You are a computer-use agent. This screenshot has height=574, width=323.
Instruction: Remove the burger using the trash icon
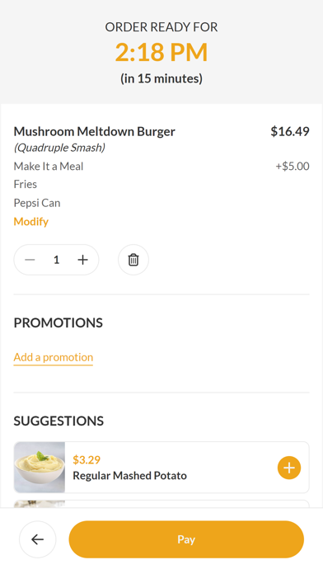coord(133,260)
